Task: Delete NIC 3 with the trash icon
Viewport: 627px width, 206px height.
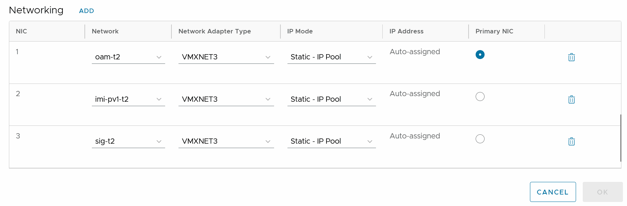Action: [572, 141]
